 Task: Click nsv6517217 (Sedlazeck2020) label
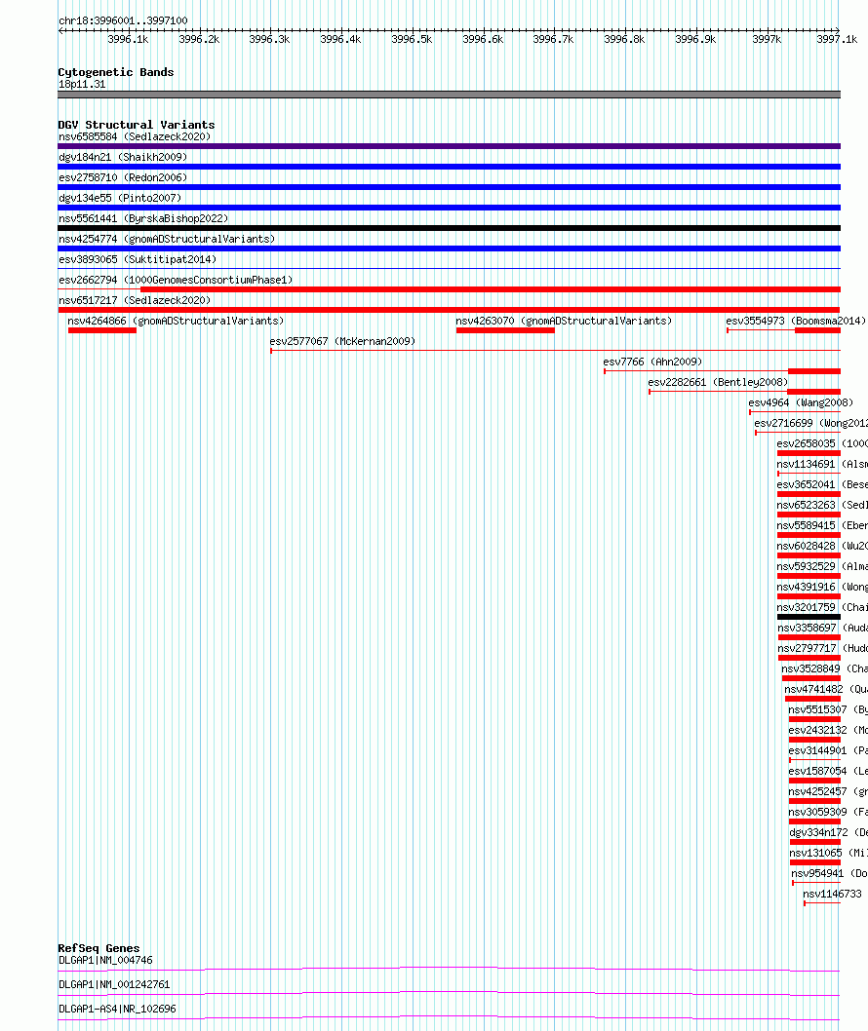tap(135, 300)
